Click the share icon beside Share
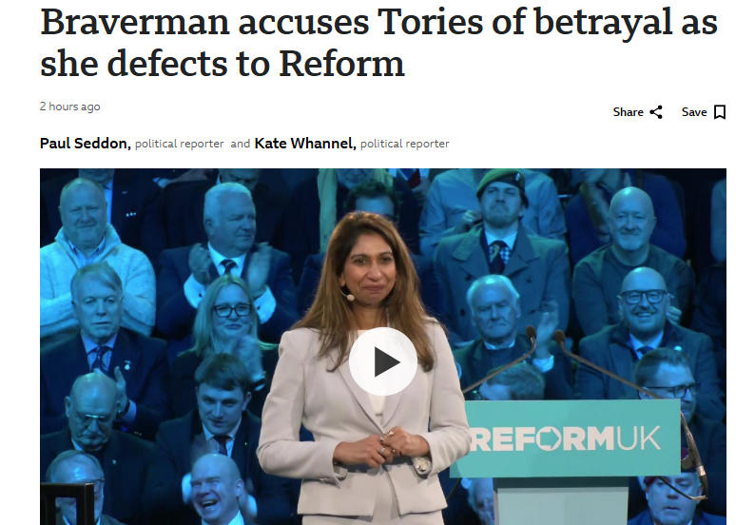Image resolution: width=755 pixels, height=525 pixels. coord(656,112)
